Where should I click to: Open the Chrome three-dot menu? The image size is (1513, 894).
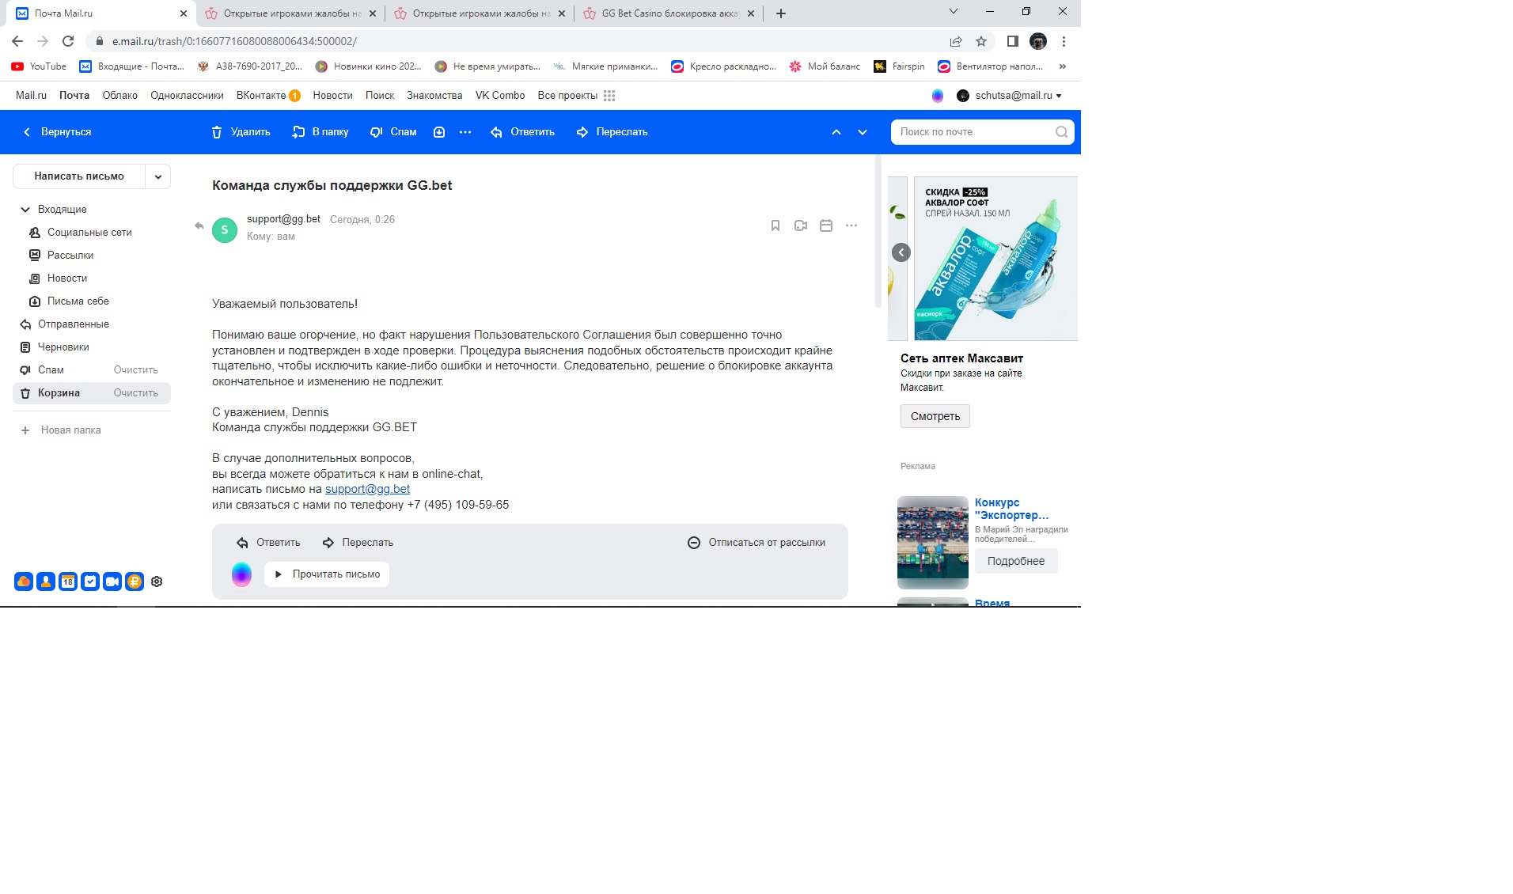pyautogui.click(x=1064, y=41)
